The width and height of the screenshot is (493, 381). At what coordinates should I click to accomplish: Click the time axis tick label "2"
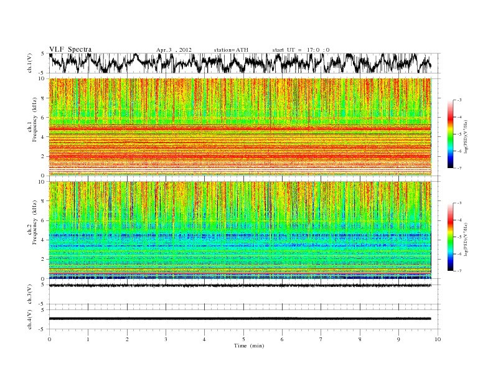(x=127, y=339)
